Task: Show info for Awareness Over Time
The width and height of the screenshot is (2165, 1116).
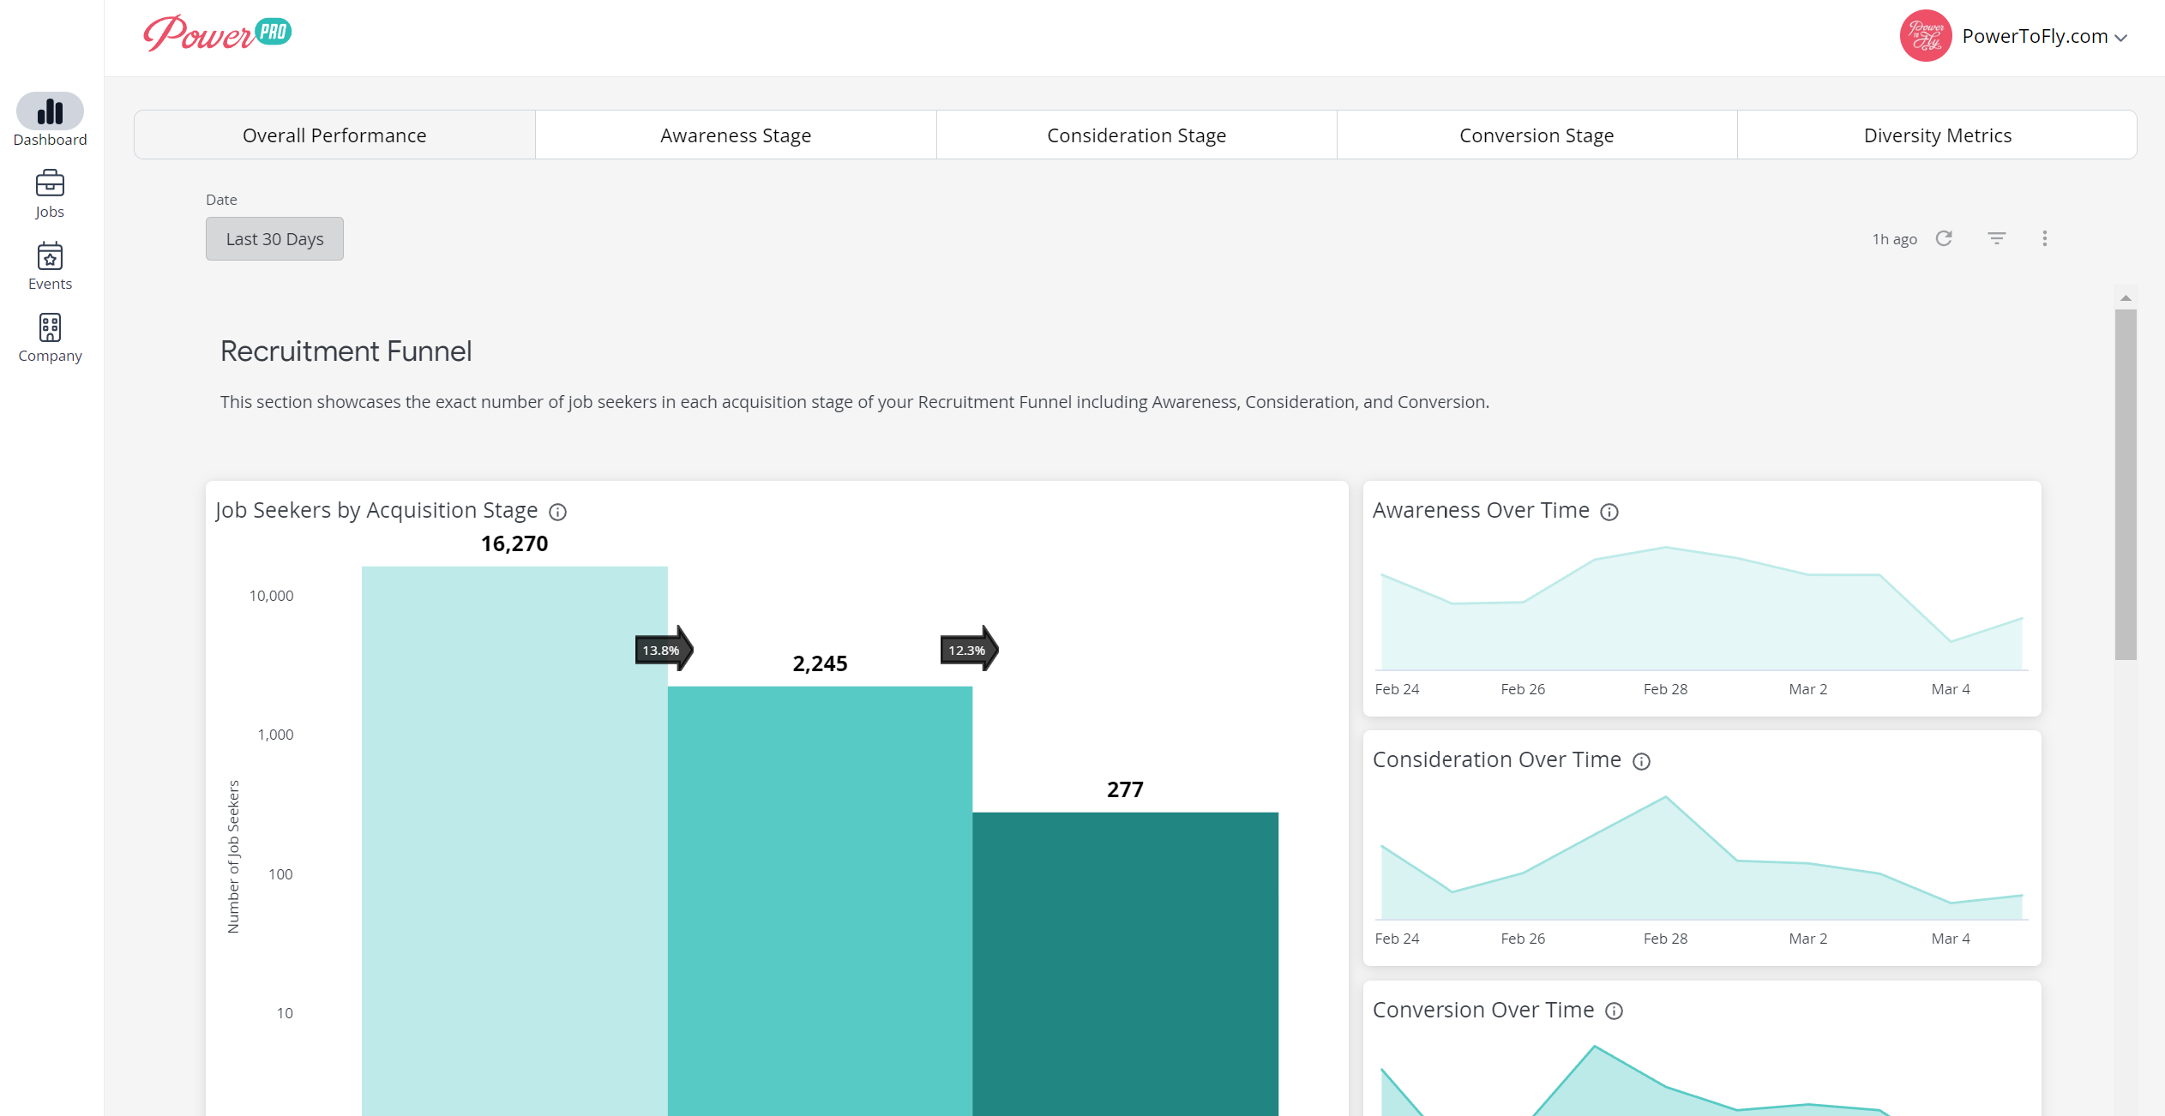Action: 1609,512
